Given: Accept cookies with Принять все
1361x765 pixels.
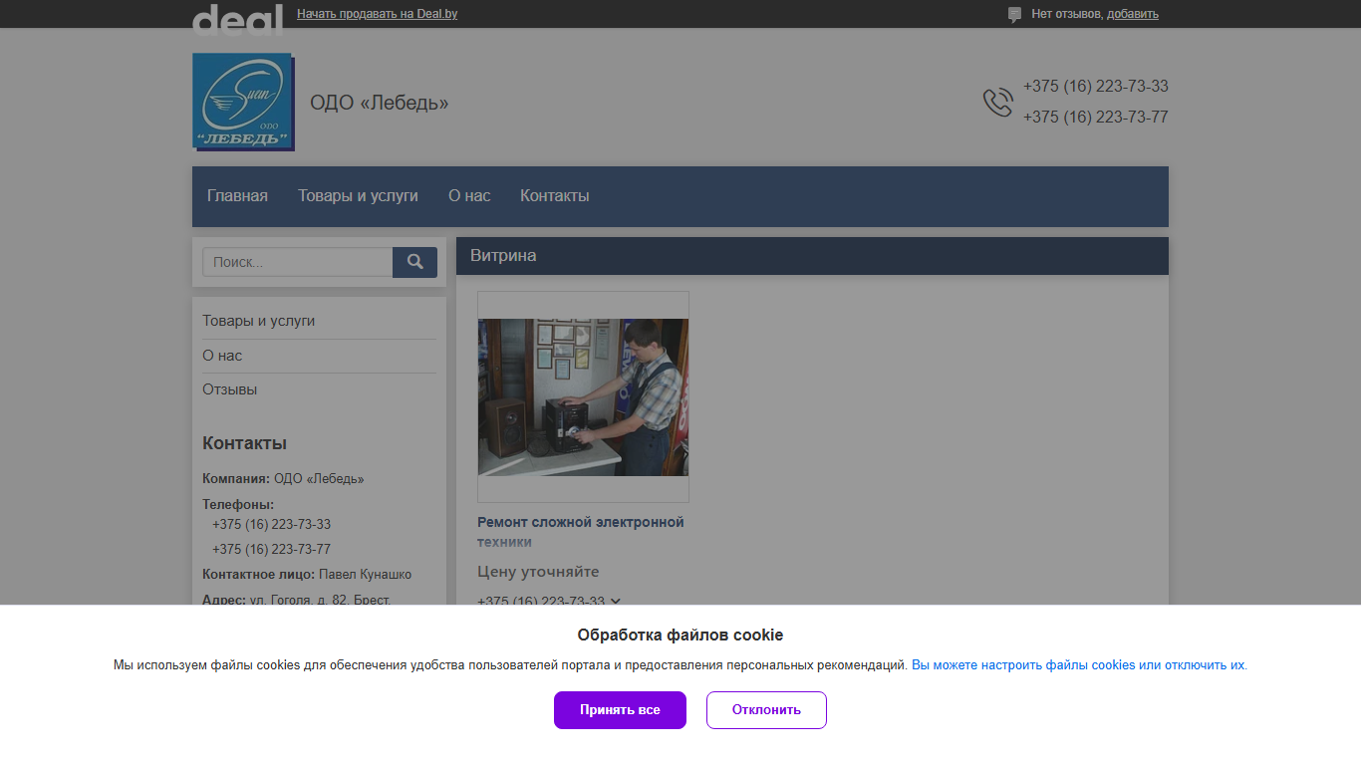Looking at the screenshot, I should click(620, 710).
